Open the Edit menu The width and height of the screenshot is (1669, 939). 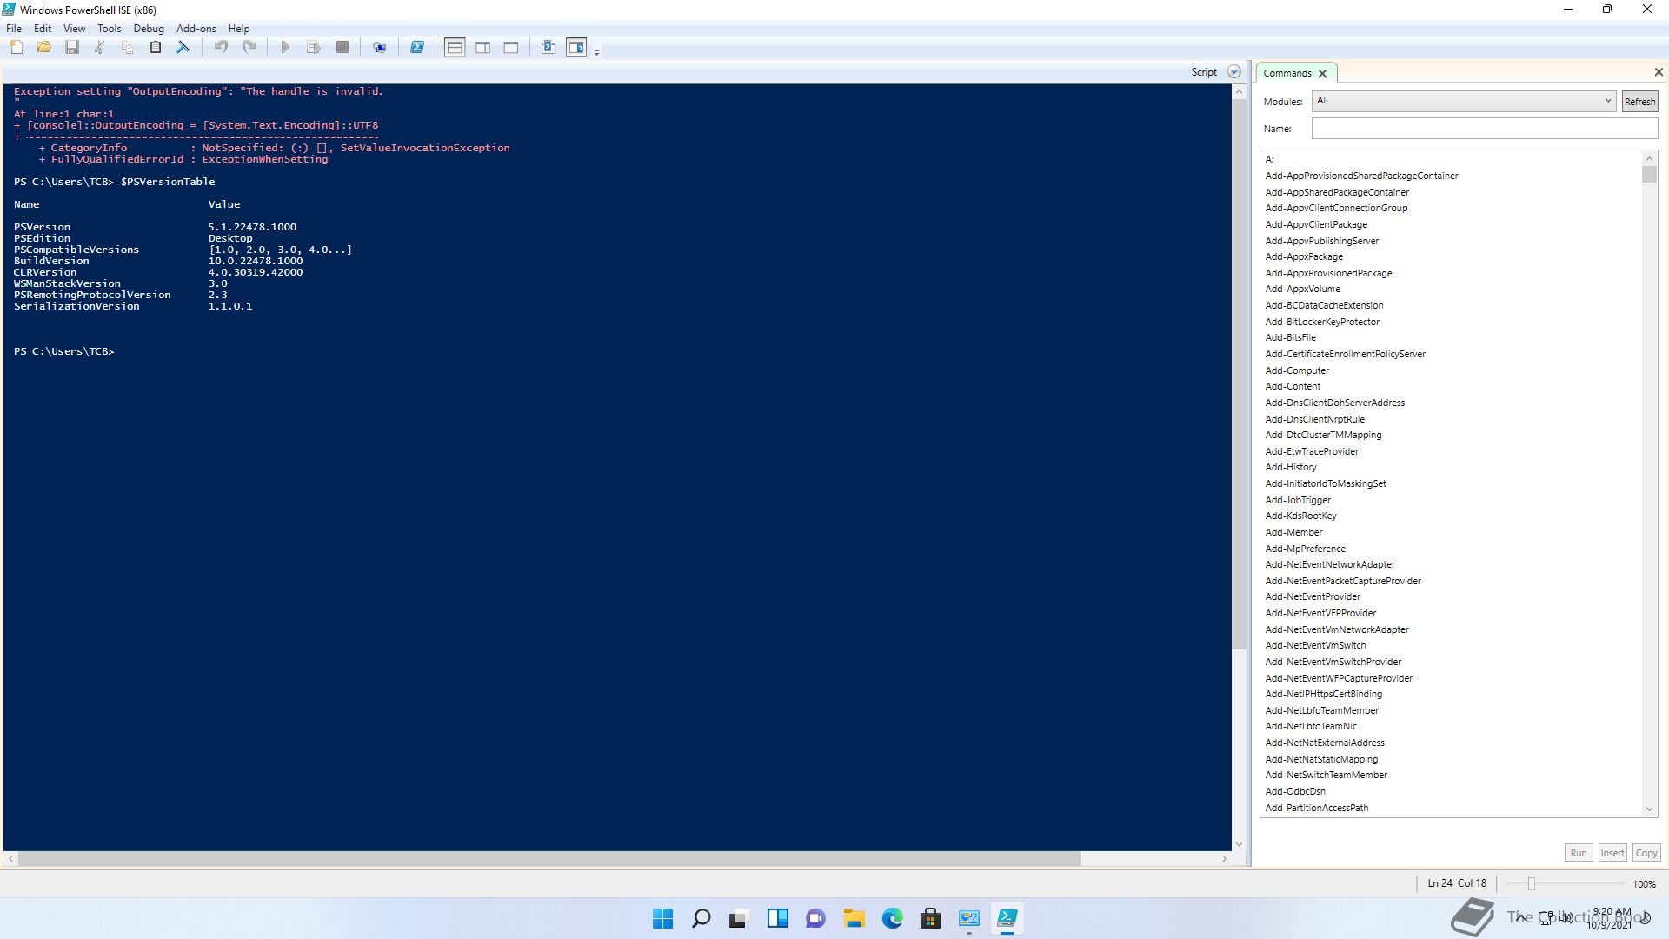pos(43,29)
